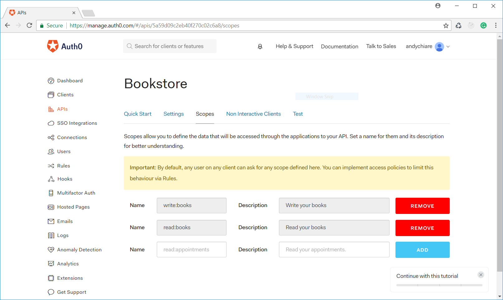
Task: Click the Rules sidebar icon
Action: point(51,166)
